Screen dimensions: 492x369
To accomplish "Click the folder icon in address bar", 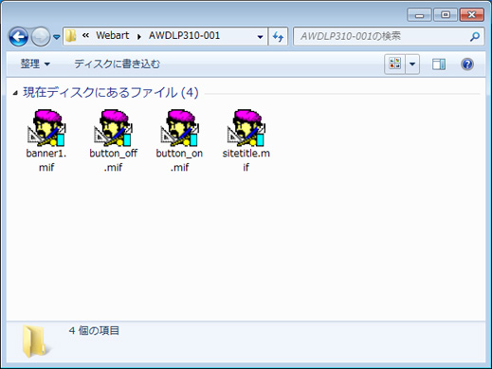I will tap(70, 36).
